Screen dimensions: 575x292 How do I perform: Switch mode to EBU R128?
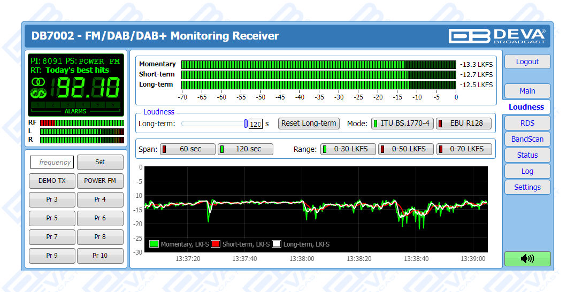point(464,123)
